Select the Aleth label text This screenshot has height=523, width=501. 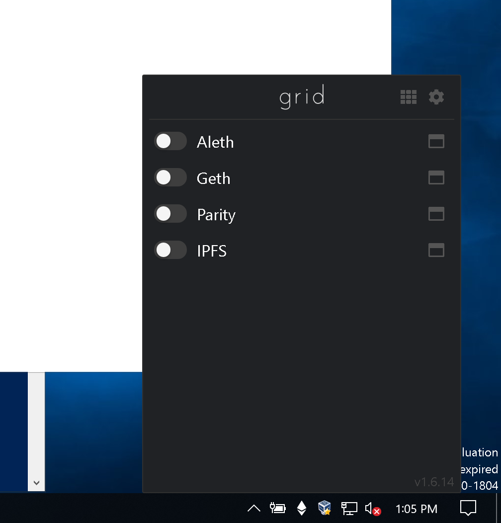point(215,142)
